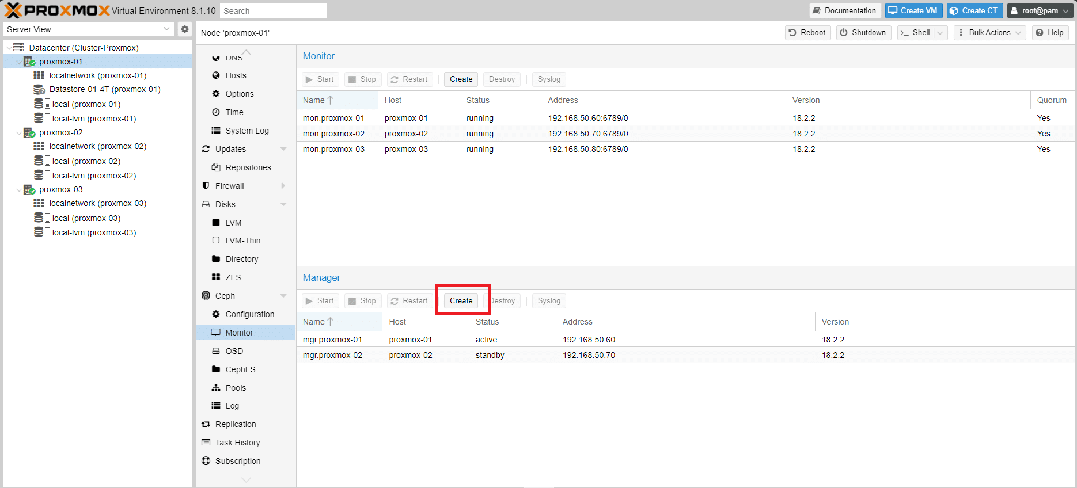Click the local-lvm (proxmox-01) storage icon
This screenshot has height=488, width=1077.
pyautogui.click(x=42, y=118)
